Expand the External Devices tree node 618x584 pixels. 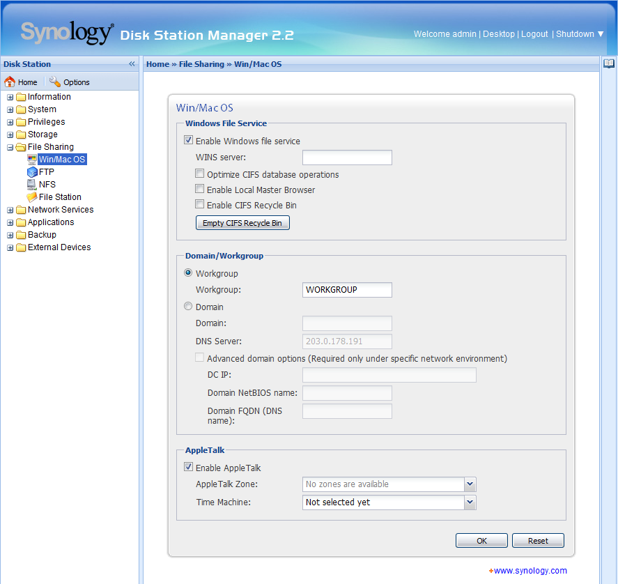(x=10, y=248)
